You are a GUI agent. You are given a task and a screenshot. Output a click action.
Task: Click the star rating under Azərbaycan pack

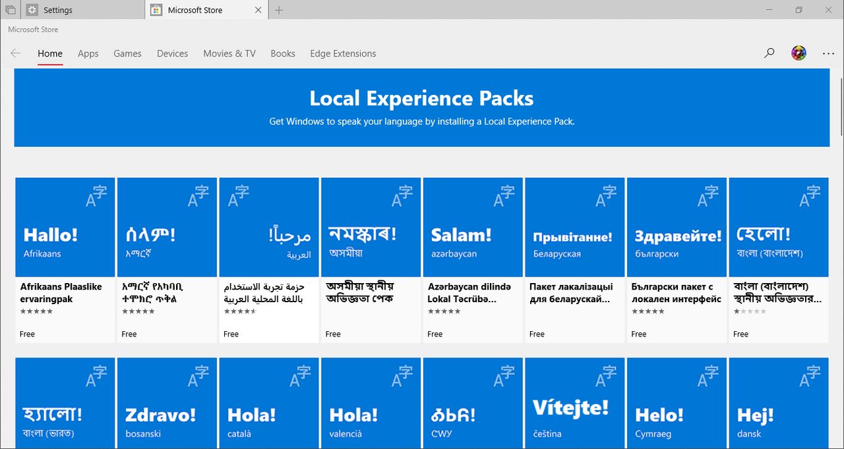point(444,311)
